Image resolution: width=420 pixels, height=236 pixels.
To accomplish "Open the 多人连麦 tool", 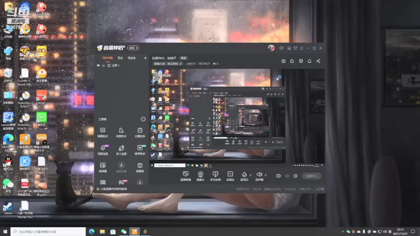I will 121,150.
